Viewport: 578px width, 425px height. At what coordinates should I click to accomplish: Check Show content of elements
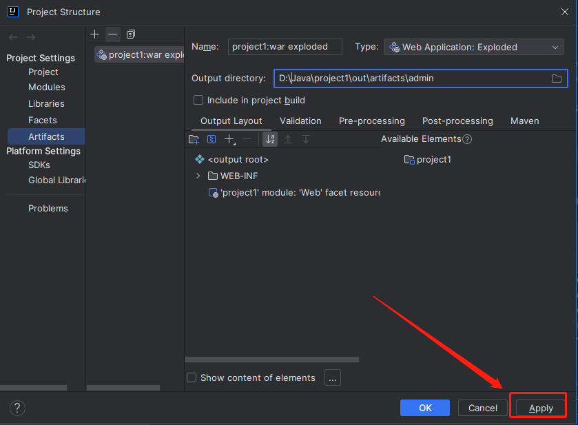pyautogui.click(x=192, y=377)
